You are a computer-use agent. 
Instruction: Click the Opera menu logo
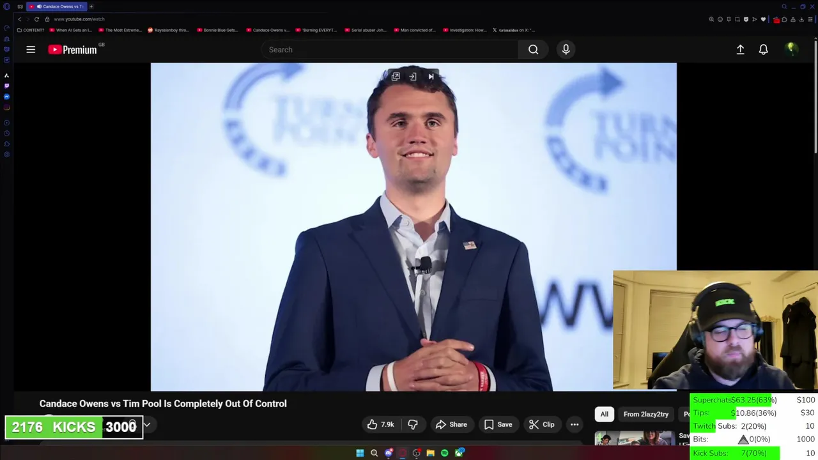pos(6,6)
